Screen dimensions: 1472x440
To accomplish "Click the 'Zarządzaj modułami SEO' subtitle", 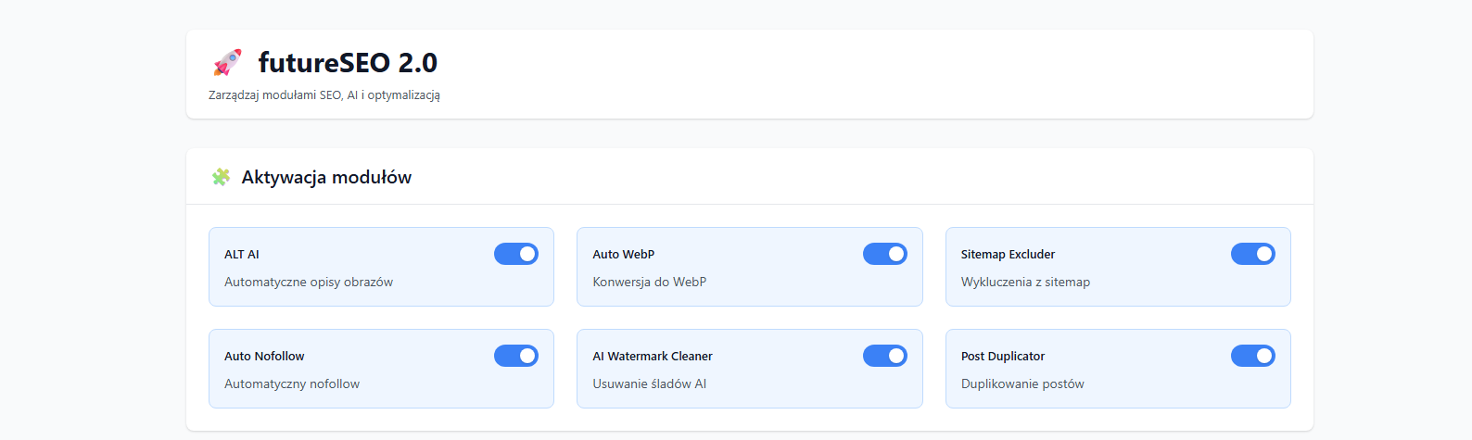I will point(275,94).
